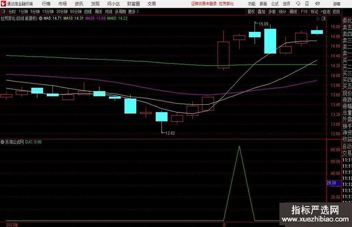This screenshot has width=352, height=227.
Task: Click the +自选 add to watchlist button
Action: coord(326,12)
